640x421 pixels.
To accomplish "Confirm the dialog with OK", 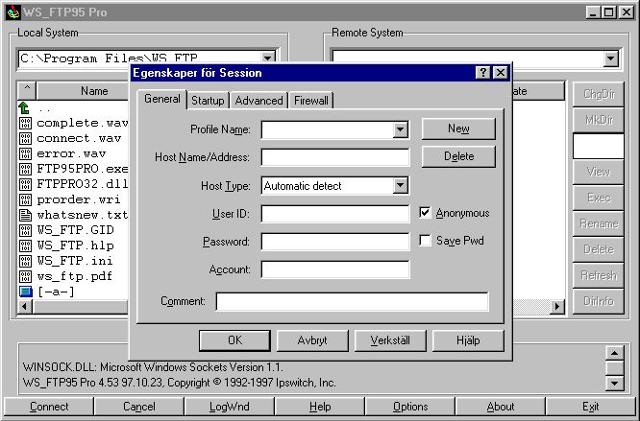I will pyautogui.click(x=234, y=340).
